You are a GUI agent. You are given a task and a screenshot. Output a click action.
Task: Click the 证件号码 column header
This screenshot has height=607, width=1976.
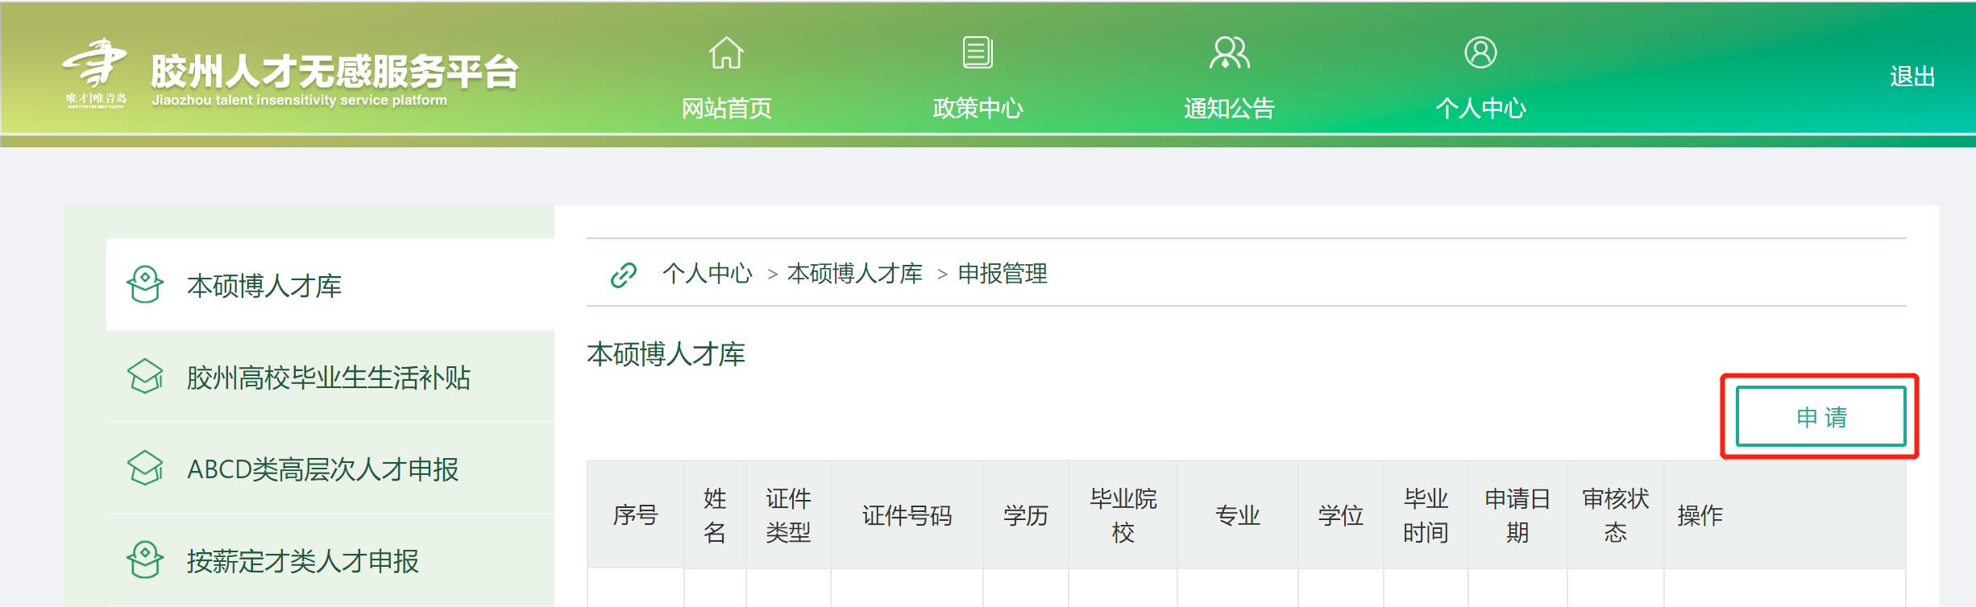tap(907, 515)
